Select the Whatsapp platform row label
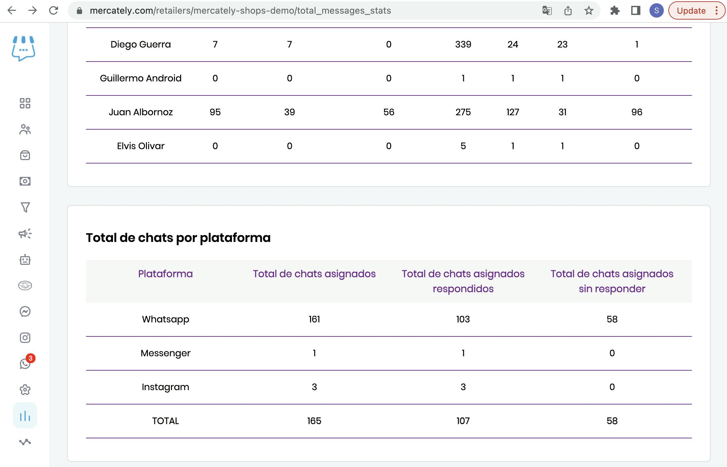The height and width of the screenshot is (467, 727). [x=165, y=319]
